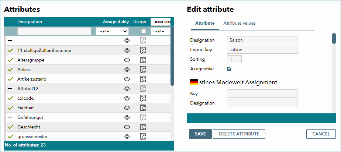The width and height of the screenshot is (341, 152).
Task: Open usage icon for 11-stelligeZolltarifnummer row
Action: point(143,50)
